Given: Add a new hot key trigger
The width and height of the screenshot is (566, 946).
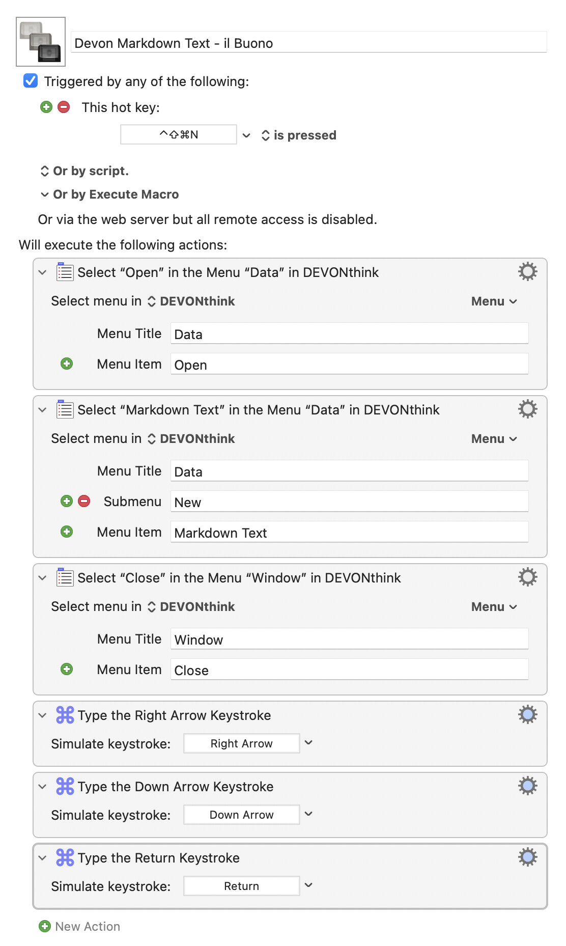Looking at the screenshot, I should coord(46,107).
